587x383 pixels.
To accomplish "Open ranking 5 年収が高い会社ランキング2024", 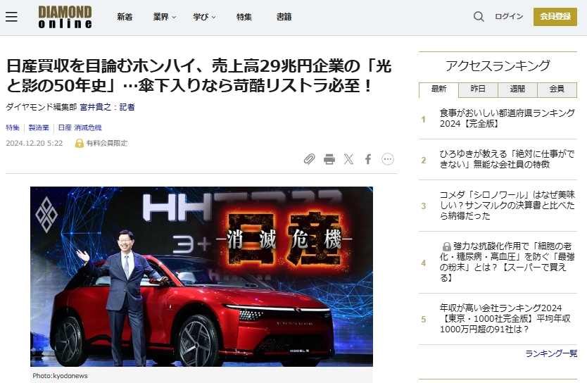I will tap(505, 319).
